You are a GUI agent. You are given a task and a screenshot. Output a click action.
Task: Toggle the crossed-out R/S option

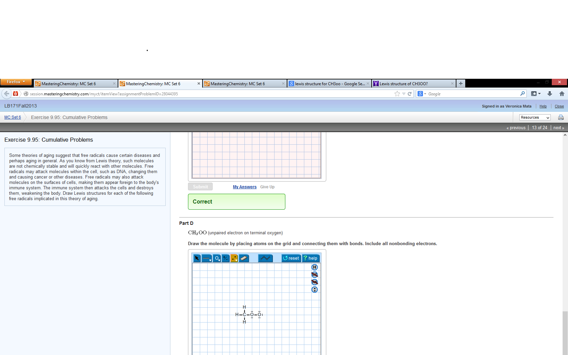[x=314, y=282]
